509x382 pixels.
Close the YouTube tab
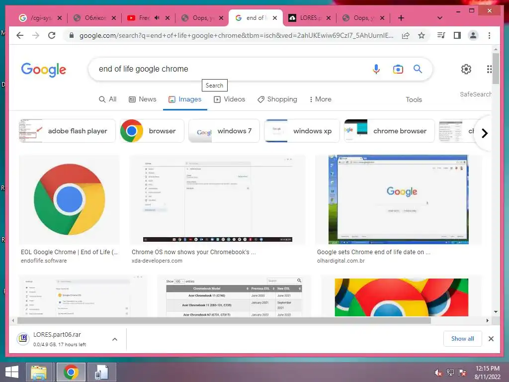[x=168, y=18]
